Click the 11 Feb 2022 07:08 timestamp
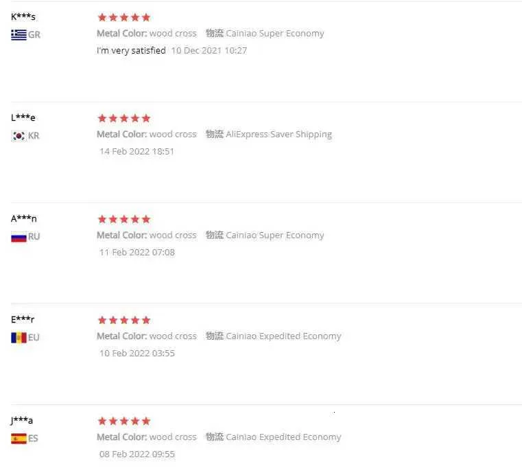 [x=137, y=252]
